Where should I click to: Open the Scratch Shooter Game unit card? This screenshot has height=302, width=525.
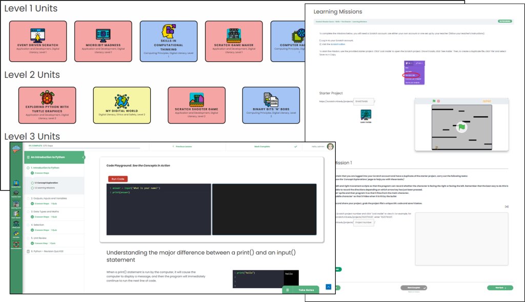(x=196, y=105)
